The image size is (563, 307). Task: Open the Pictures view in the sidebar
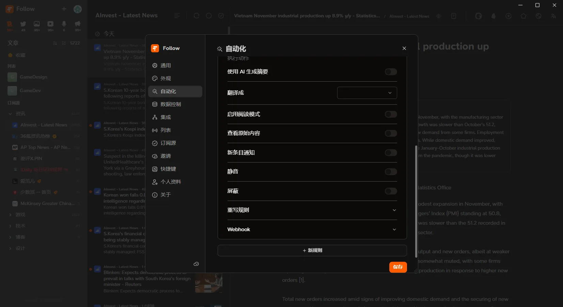[x=36, y=24]
